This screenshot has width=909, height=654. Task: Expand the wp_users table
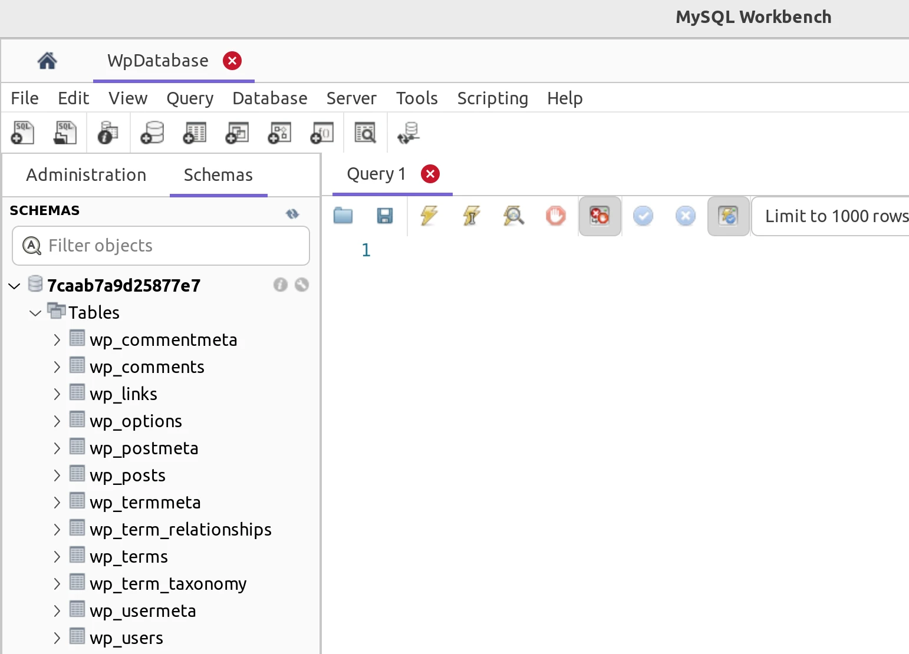57,638
